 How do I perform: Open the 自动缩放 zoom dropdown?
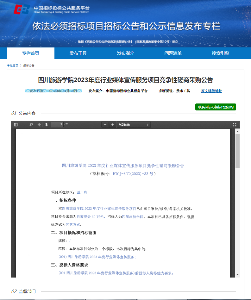(x=134, y=125)
